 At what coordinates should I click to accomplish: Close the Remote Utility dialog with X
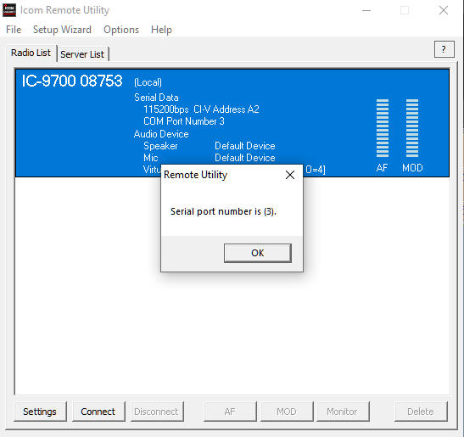[290, 175]
